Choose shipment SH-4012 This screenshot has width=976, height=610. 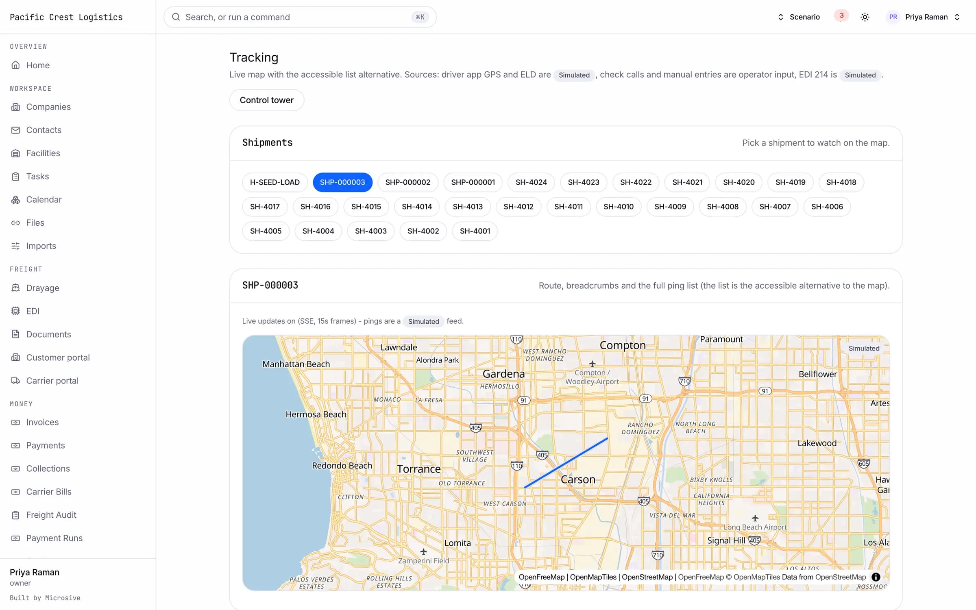pyautogui.click(x=518, y=207)
